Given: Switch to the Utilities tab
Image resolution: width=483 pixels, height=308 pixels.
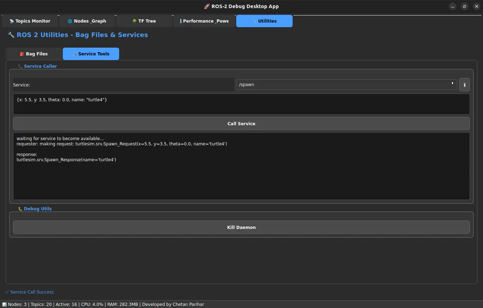Looking at the screenshot, I should [x=264, y=21].
